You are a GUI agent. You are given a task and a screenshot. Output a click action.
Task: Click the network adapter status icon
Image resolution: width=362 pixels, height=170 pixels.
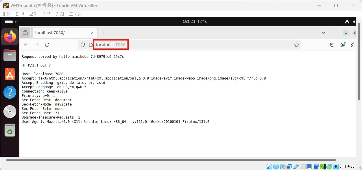[x=289, y=167]
